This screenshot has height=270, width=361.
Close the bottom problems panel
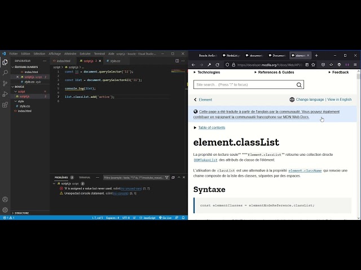tap(184, 178)
